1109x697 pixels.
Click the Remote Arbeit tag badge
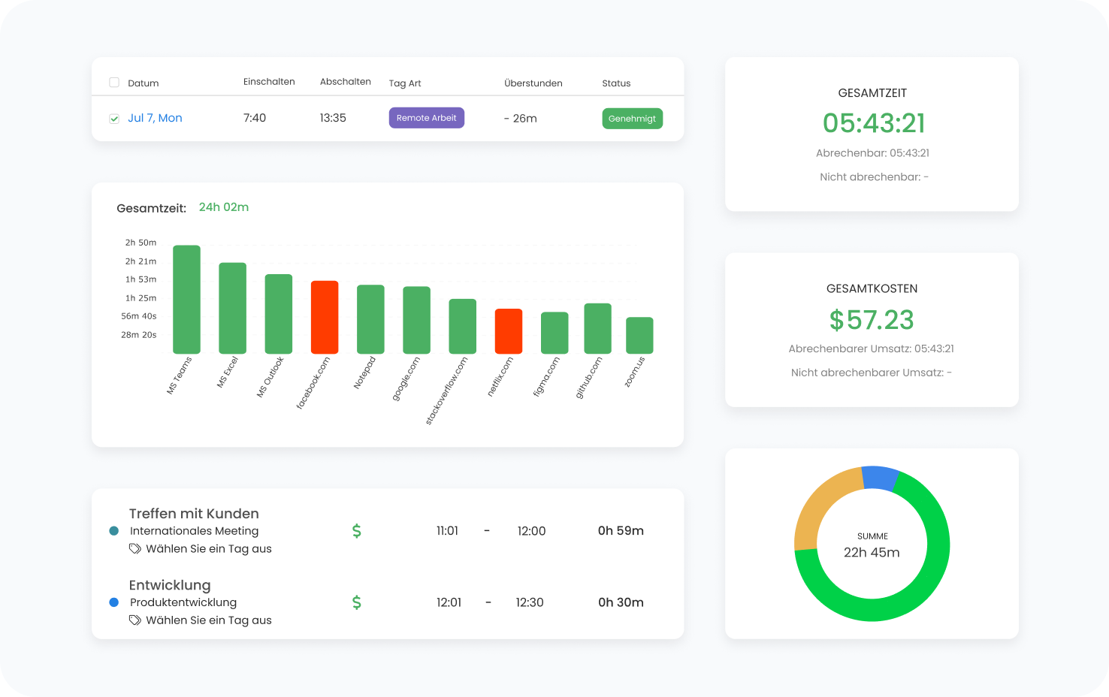coord(426,118)
